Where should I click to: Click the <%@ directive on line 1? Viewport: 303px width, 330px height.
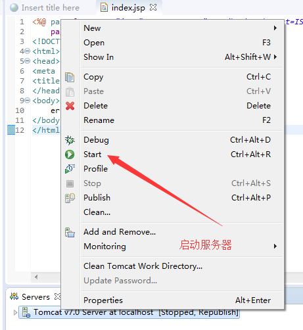39,22
